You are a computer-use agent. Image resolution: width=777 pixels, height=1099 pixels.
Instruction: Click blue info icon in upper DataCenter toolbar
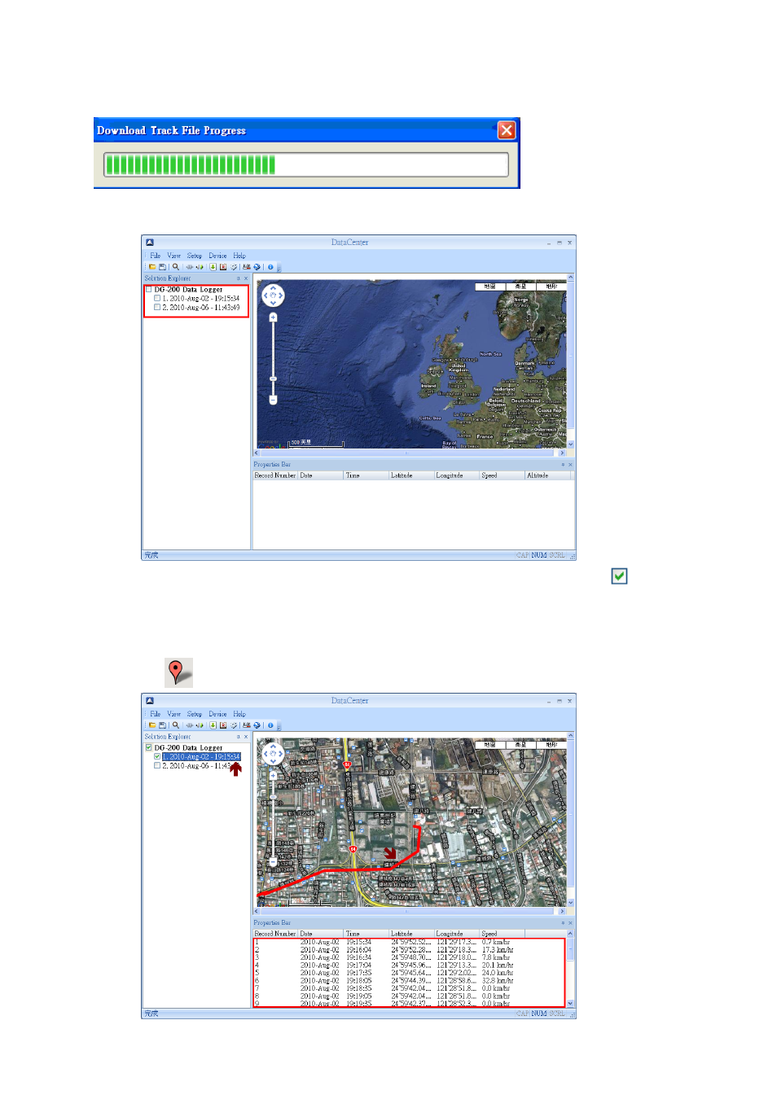point(270,266)
